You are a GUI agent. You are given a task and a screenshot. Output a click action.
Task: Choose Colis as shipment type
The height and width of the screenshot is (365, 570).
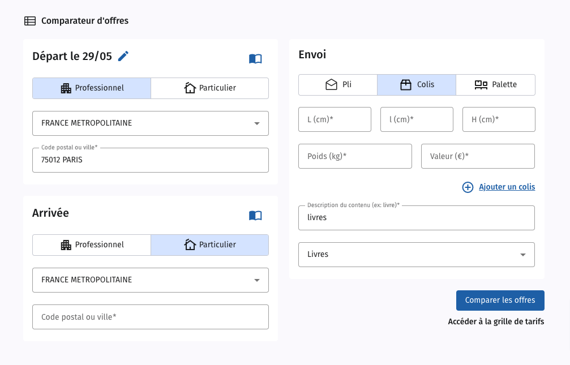417,85
